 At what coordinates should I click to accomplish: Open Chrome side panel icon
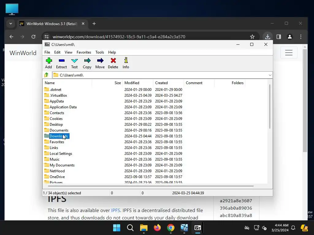coord(278,37)
